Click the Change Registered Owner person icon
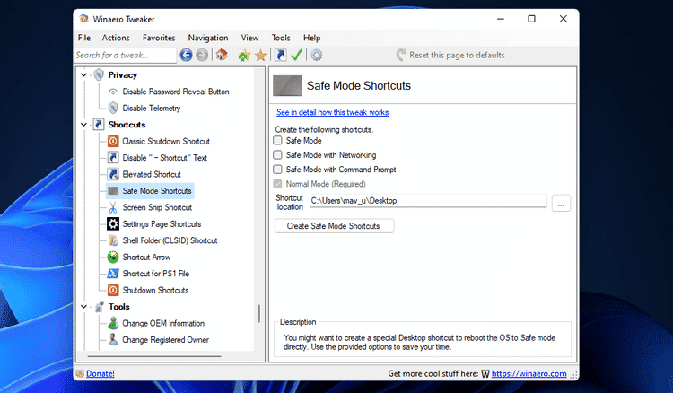This screenshot has width=673, height=393. coord(113,339)
